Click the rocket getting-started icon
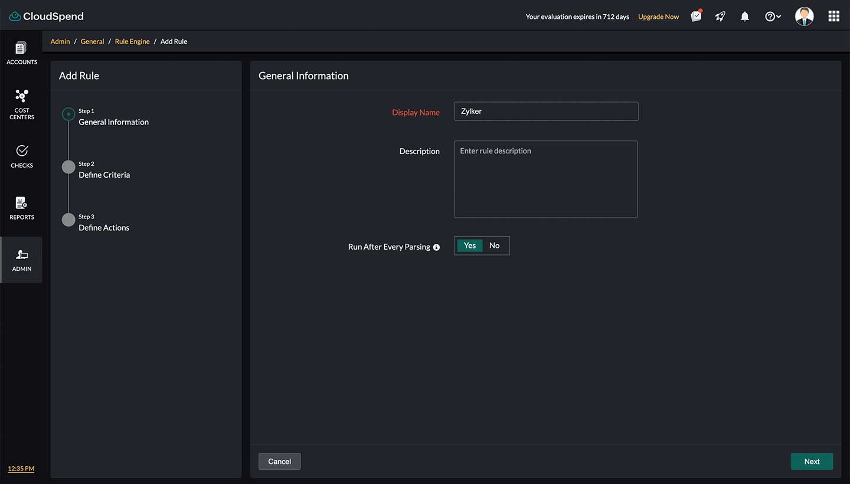 click(x=720, y=16)
